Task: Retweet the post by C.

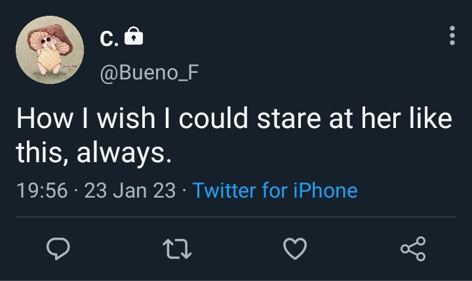Action: 177,249
